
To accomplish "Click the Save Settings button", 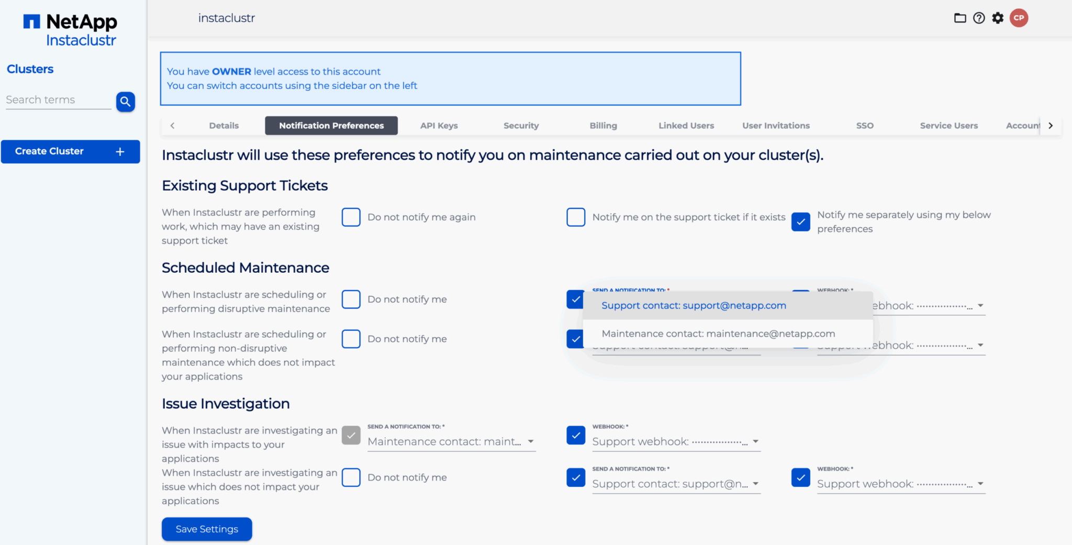I will [x=206, y=529].
